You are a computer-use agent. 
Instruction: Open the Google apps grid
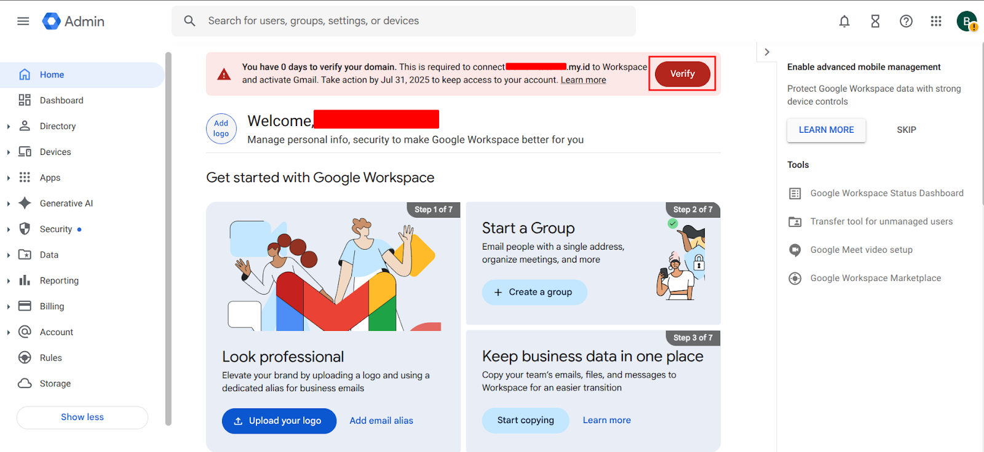coord(936,22)
